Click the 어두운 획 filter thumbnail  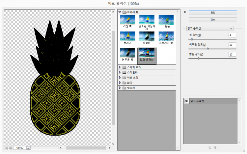click(x=127, y=53)
